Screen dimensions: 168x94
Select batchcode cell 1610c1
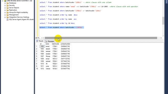point(55,69)
